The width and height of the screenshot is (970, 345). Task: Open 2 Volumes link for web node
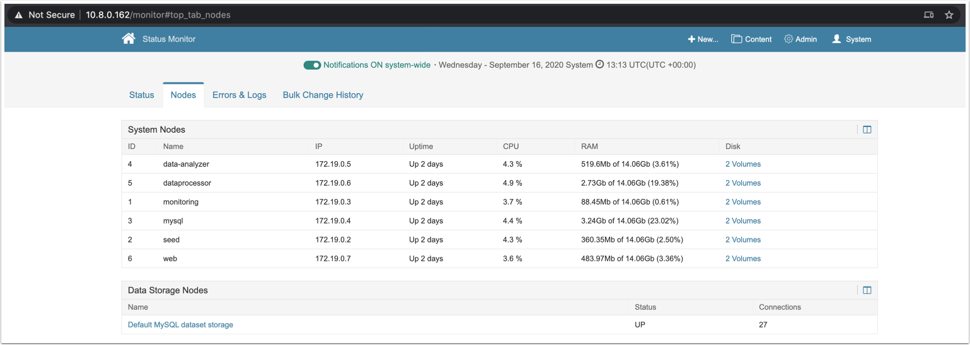[x=742, y=259]
